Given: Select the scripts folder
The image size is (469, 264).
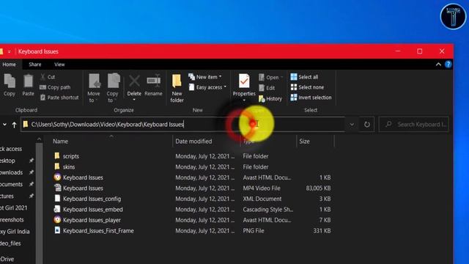Looking at the screenshot, I should pos(71,156).
